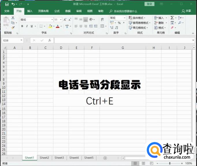Apply the red font color
This screenshot has width=197, height=166.
(58, 26)
